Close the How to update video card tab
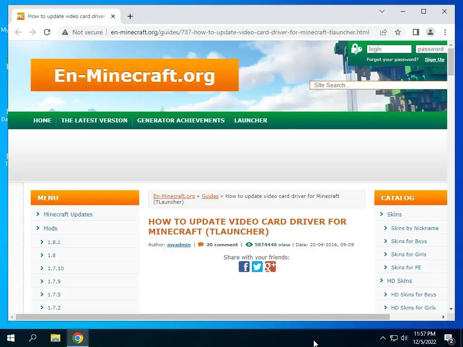The height and width of the screenshot is (347, 463). point(113,16)
